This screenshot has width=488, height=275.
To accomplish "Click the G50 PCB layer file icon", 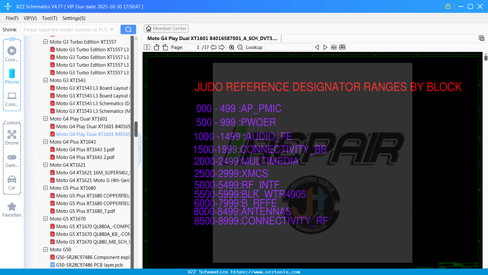I will click(53, 265).
